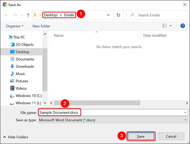
Task: Open the Organize menu
Action: tap(15, 26)
